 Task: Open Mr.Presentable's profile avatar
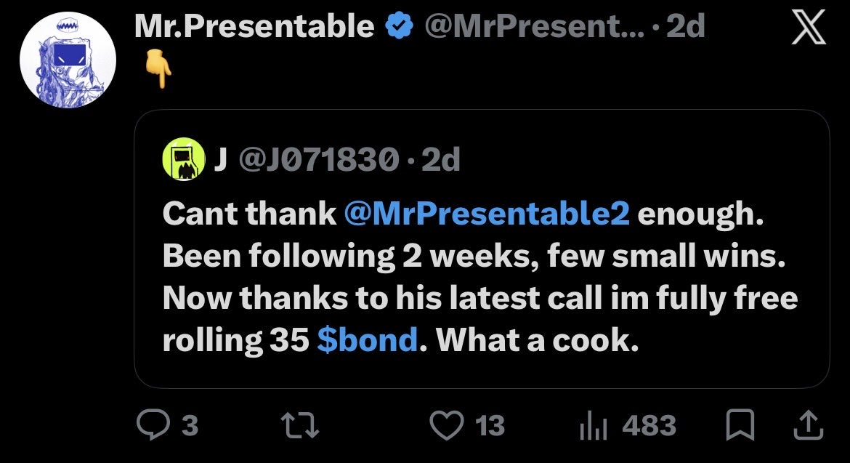68,60
